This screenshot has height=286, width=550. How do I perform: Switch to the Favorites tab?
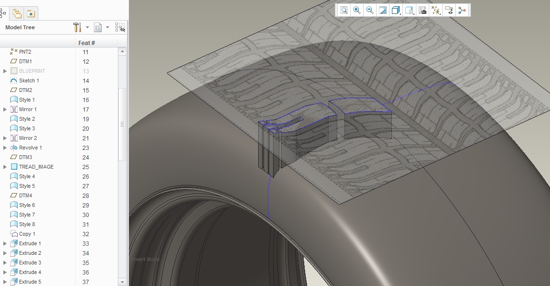tap(31, 14)
